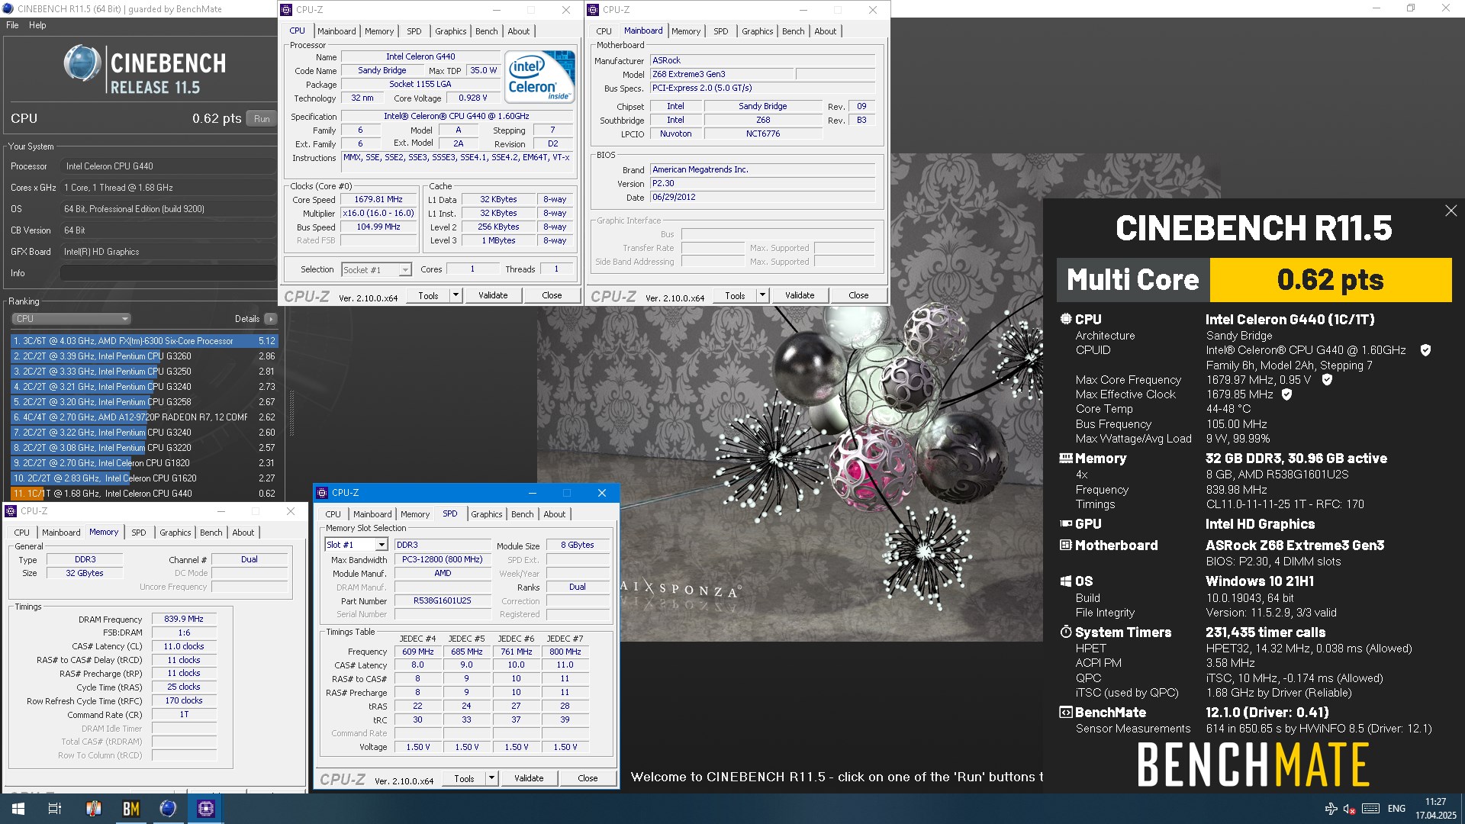Viewport: 1465px width, 824px height.
Task: Click the Z68 Extreme3 Gen3 model field
Action: tap(722, 74)
